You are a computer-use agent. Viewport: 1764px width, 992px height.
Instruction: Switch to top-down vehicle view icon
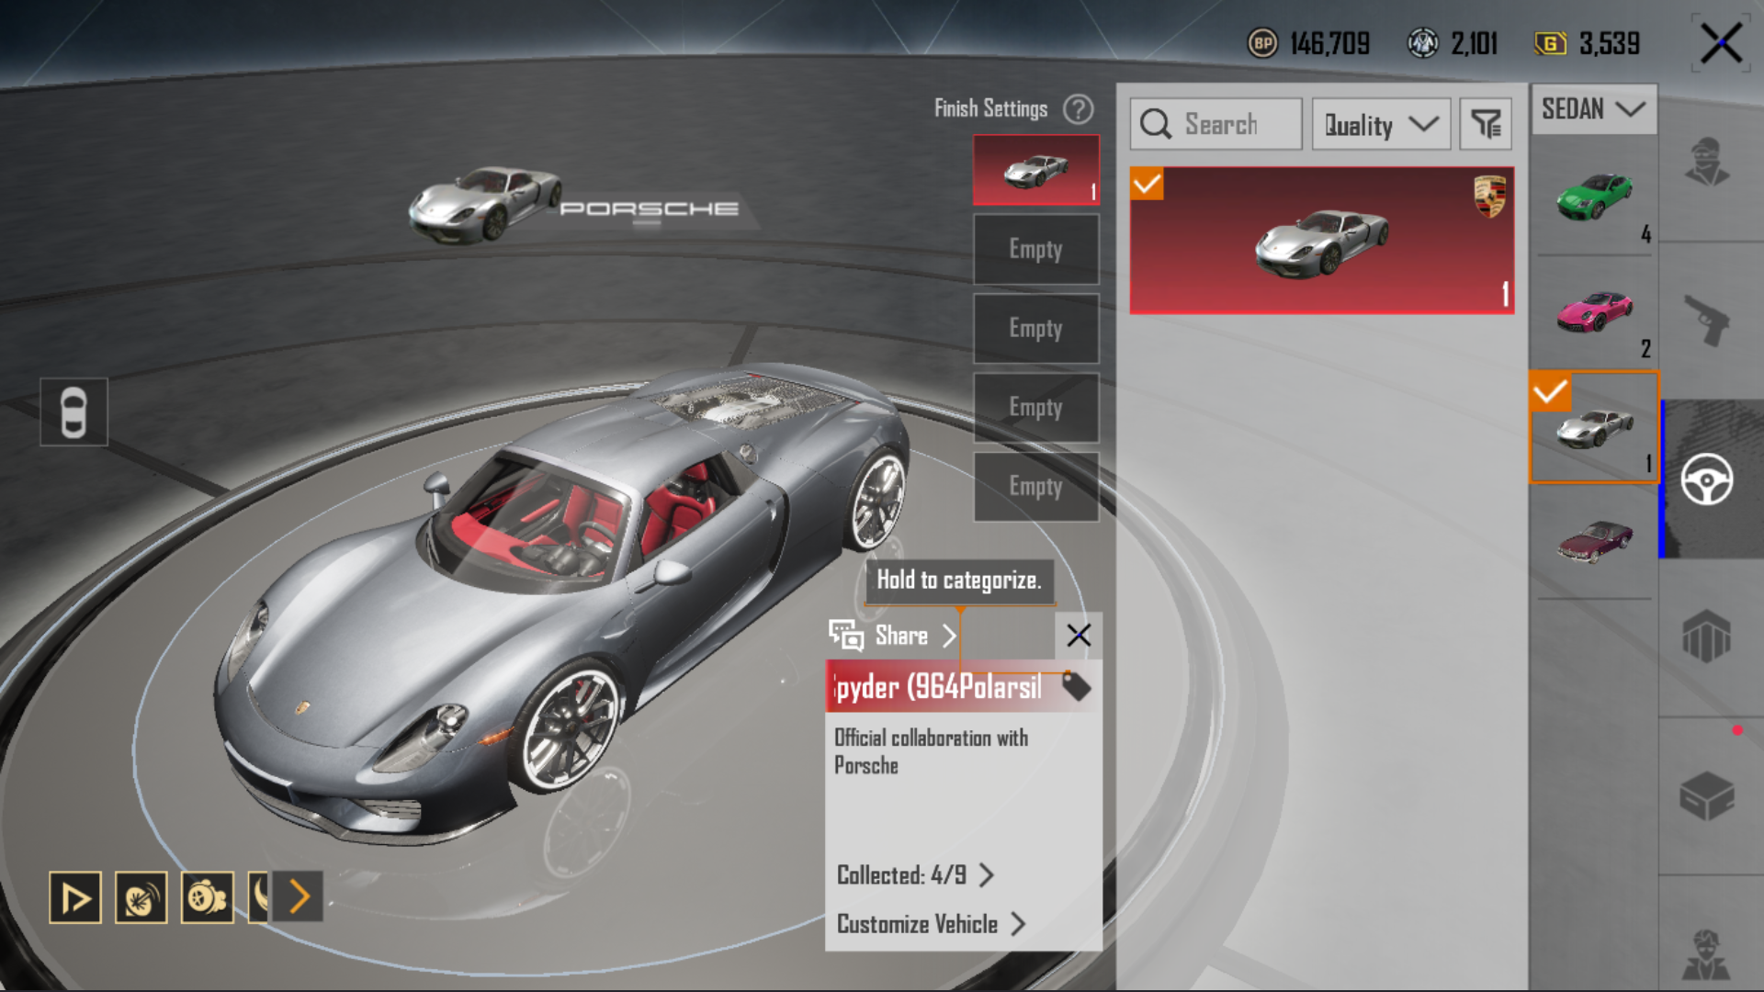pos(73,411)
